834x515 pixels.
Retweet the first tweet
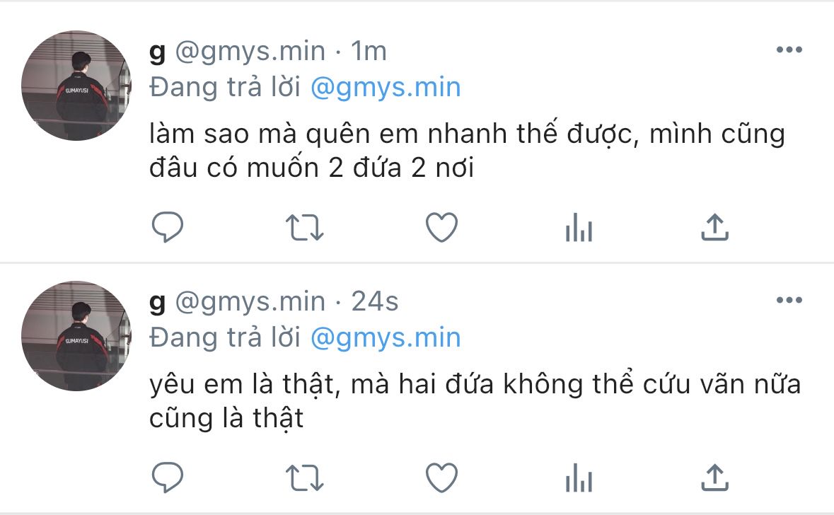(305, 228)
